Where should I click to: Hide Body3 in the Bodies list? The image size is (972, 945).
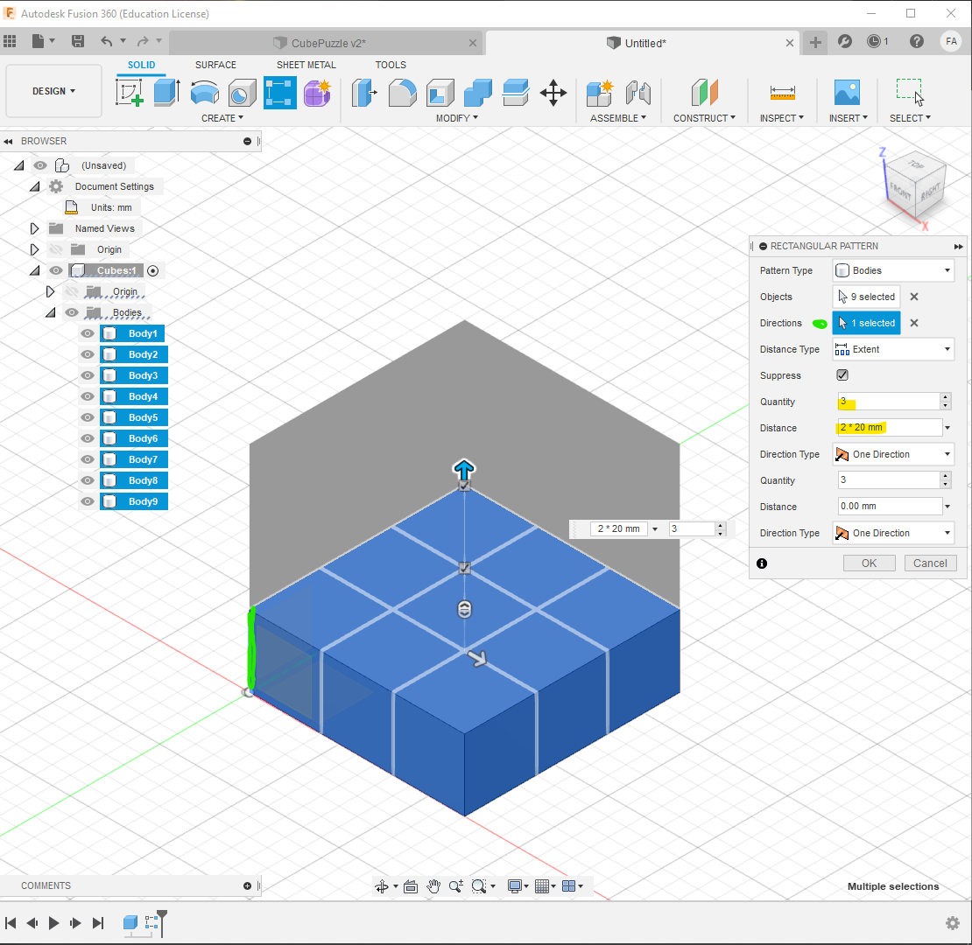point(87,374)
